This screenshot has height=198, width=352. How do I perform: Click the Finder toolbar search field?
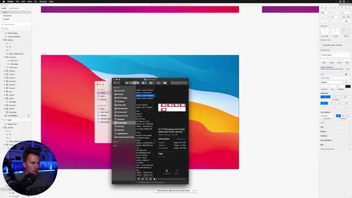point(179,83)
